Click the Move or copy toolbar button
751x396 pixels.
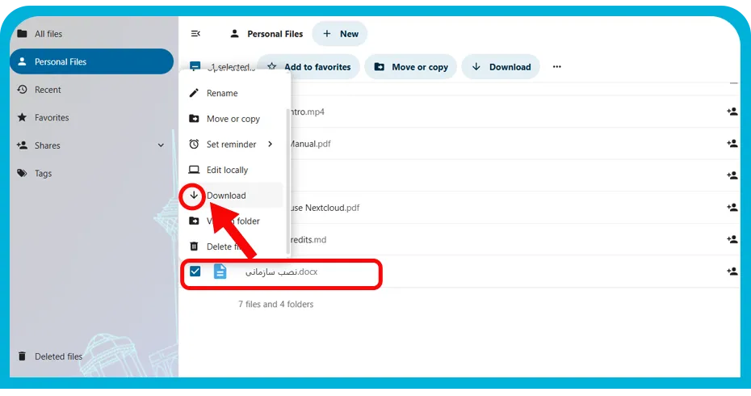410,67
